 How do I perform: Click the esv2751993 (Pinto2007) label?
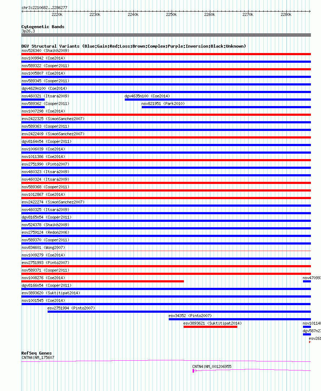[x=45, y=263]
